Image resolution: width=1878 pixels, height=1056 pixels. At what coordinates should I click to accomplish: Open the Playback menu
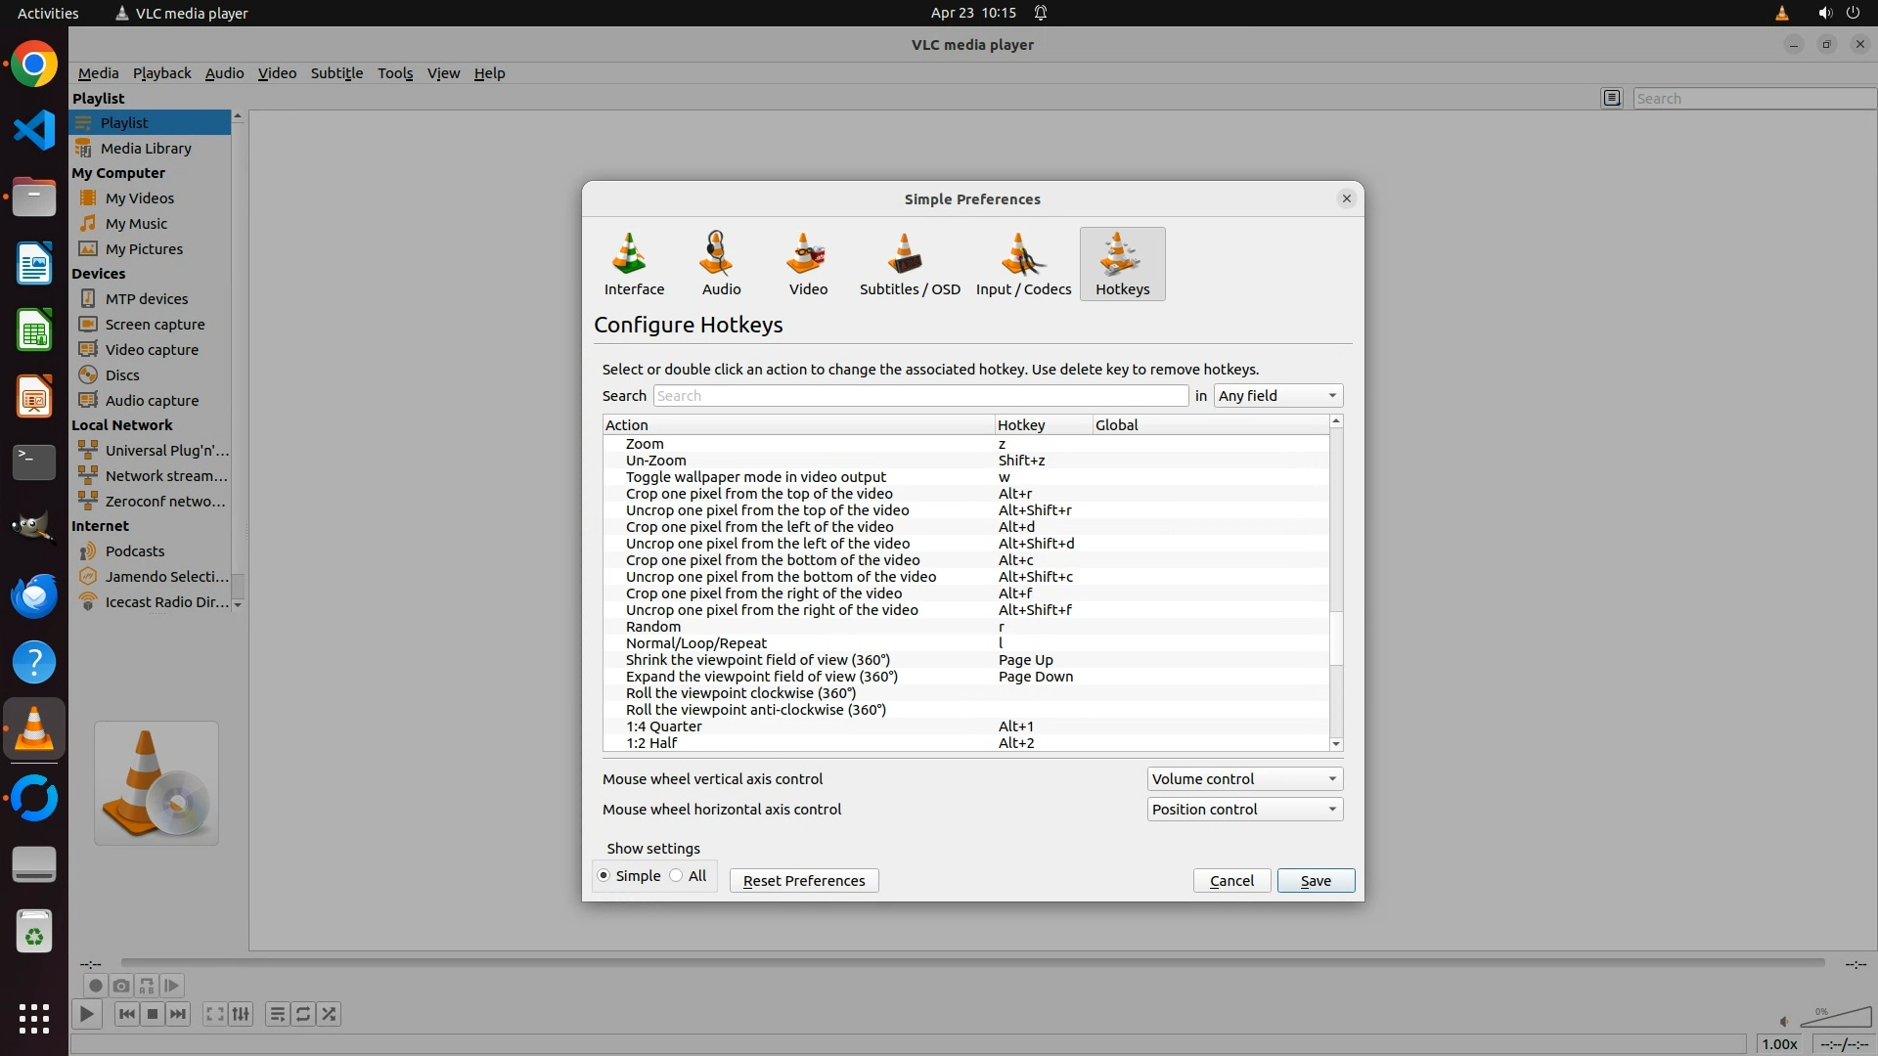[x=161, y=73]
